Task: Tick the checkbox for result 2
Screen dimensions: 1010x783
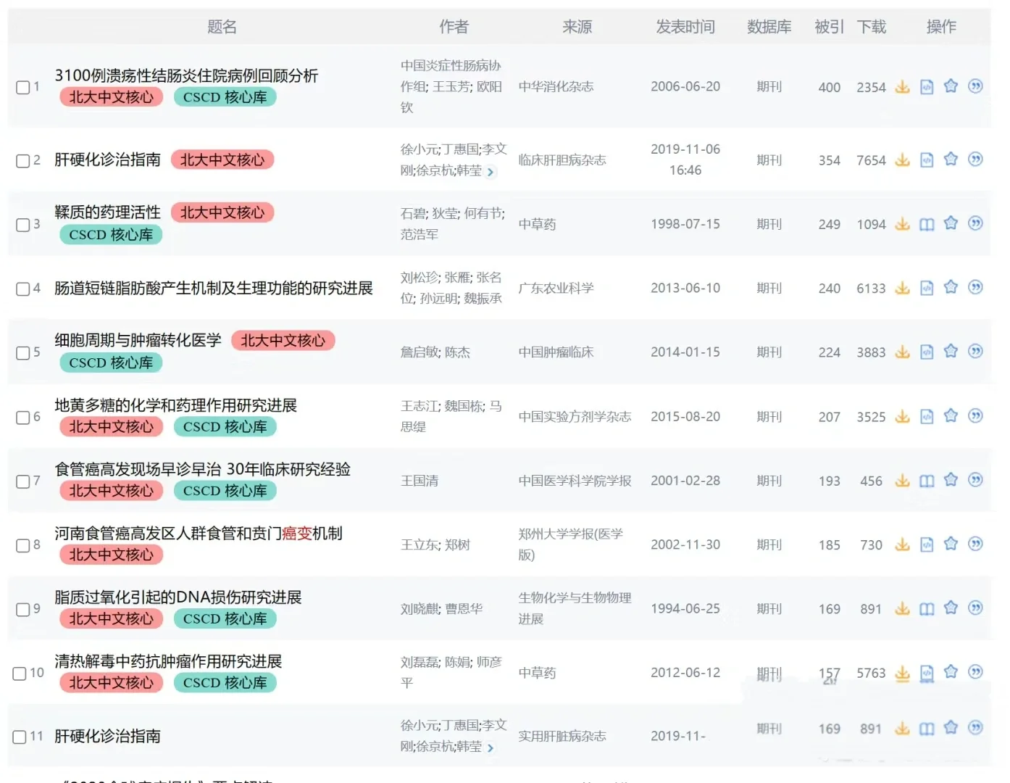Action: coord(23,160)
